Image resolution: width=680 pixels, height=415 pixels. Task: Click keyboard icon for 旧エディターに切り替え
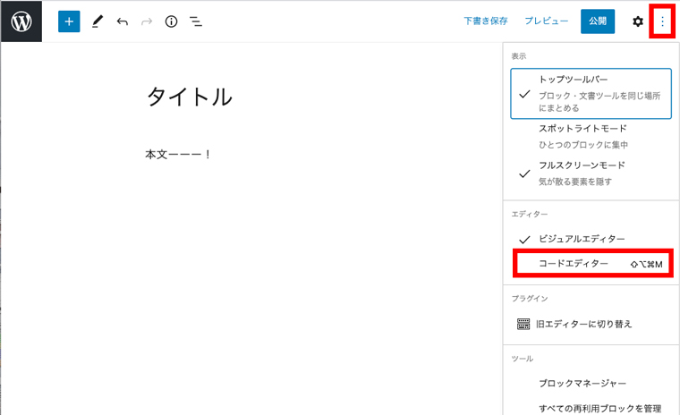523,324
